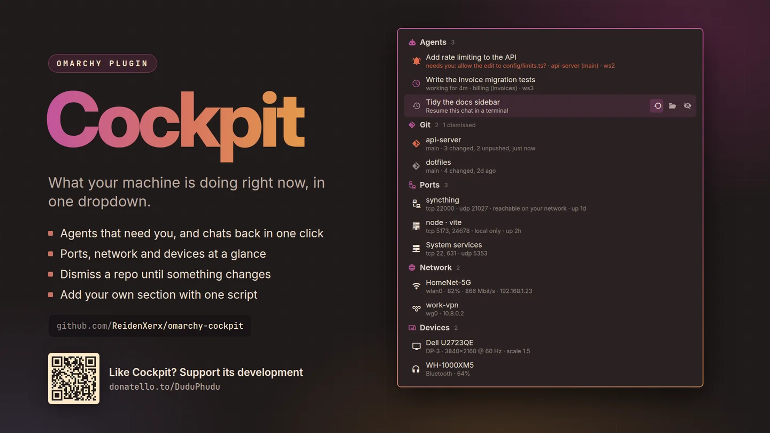Click the network icon beside syncthing
Image resolution: width=770 pixels, height=433 pixels.
coord(416,204)
